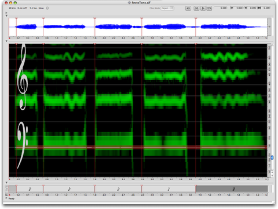Click the selection duration icon
278x209 pixels.
259,8
